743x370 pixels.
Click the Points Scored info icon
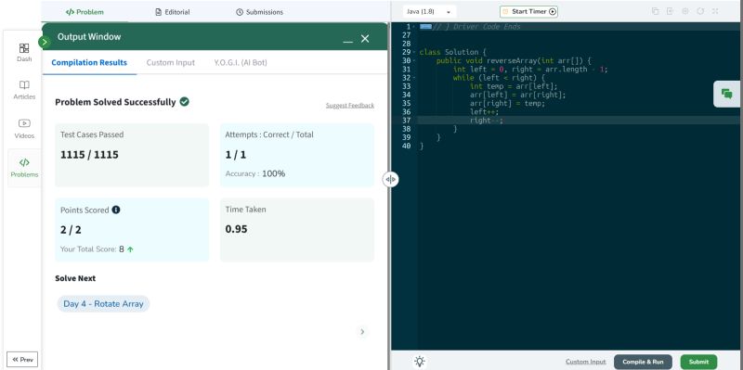point(116,210)
